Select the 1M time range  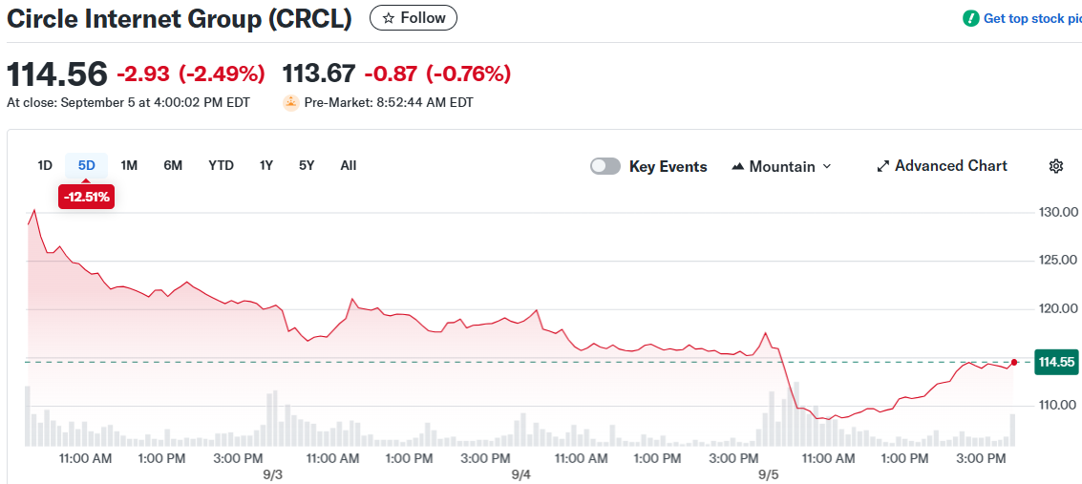[129, 165]
